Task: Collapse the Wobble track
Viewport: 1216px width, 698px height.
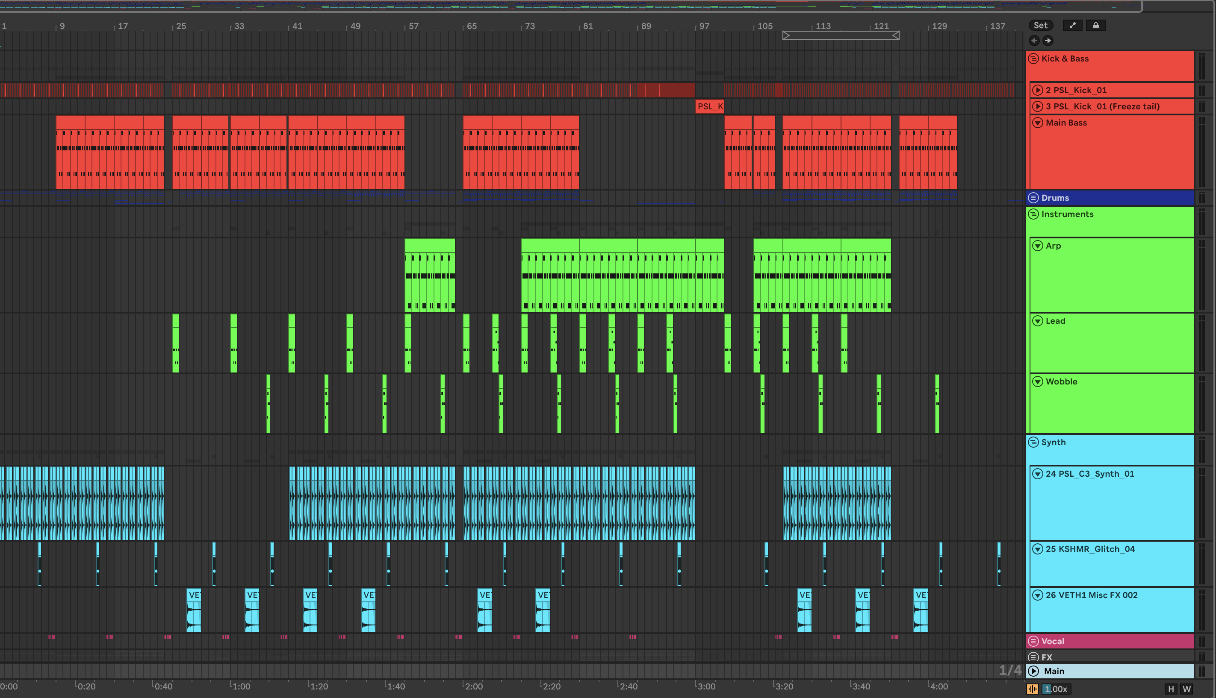Action: (x=1038, y=381)
